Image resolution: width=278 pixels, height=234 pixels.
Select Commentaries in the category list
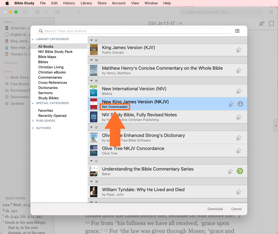click(50, 77)
